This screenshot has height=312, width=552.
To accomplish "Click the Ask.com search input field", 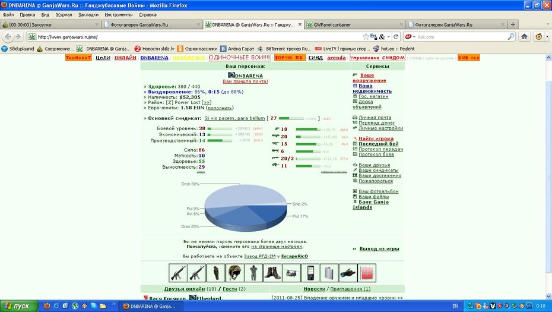I will tap(461, 37).
